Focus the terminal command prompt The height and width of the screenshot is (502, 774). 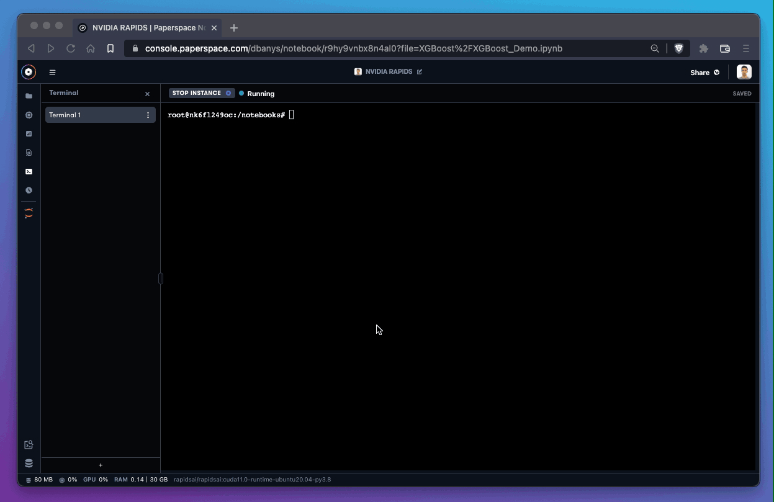[230, 115]
